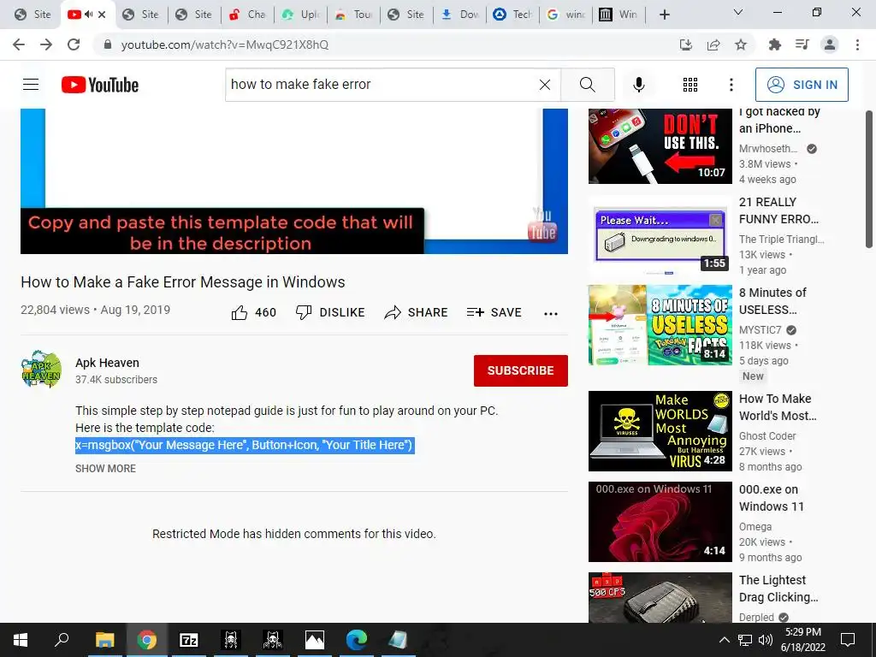Screen dimensions: 876x657
Task: Open the network icon in tray
Action: click(745, 640)
